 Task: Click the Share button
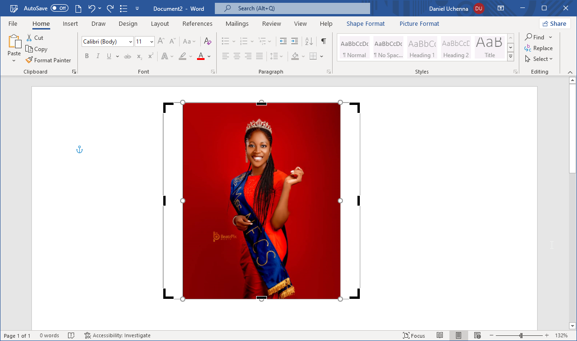(554, 23)
